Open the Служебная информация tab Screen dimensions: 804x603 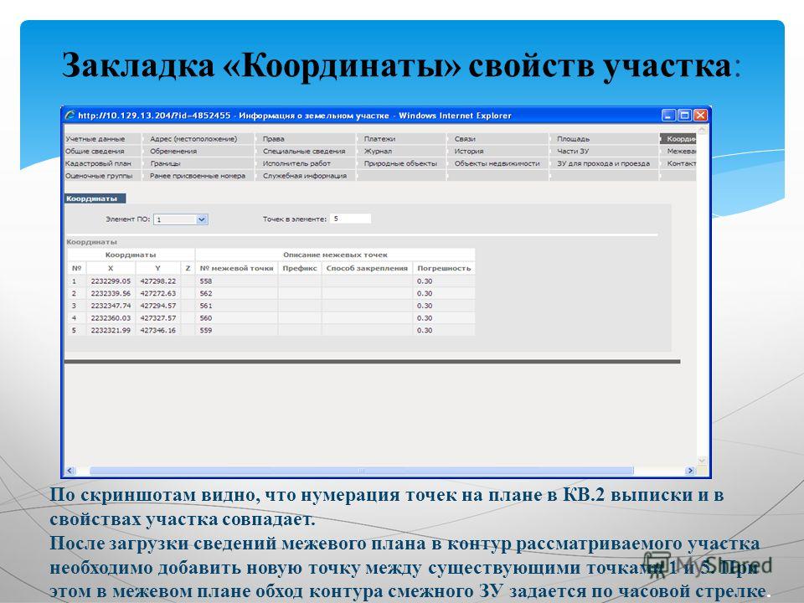click(x=305, y=176)
